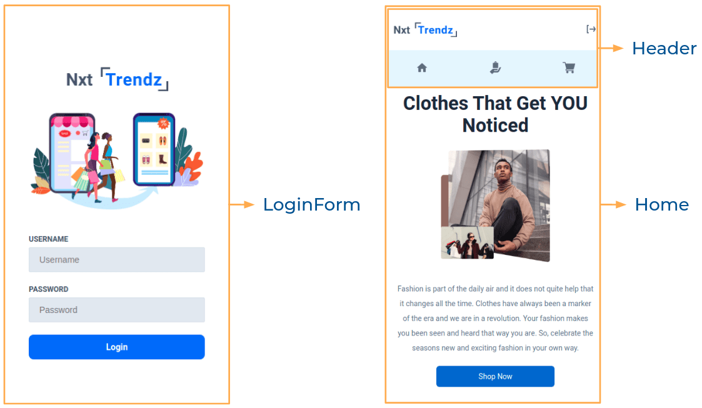Open the shopping cart icon

point(569,67)
